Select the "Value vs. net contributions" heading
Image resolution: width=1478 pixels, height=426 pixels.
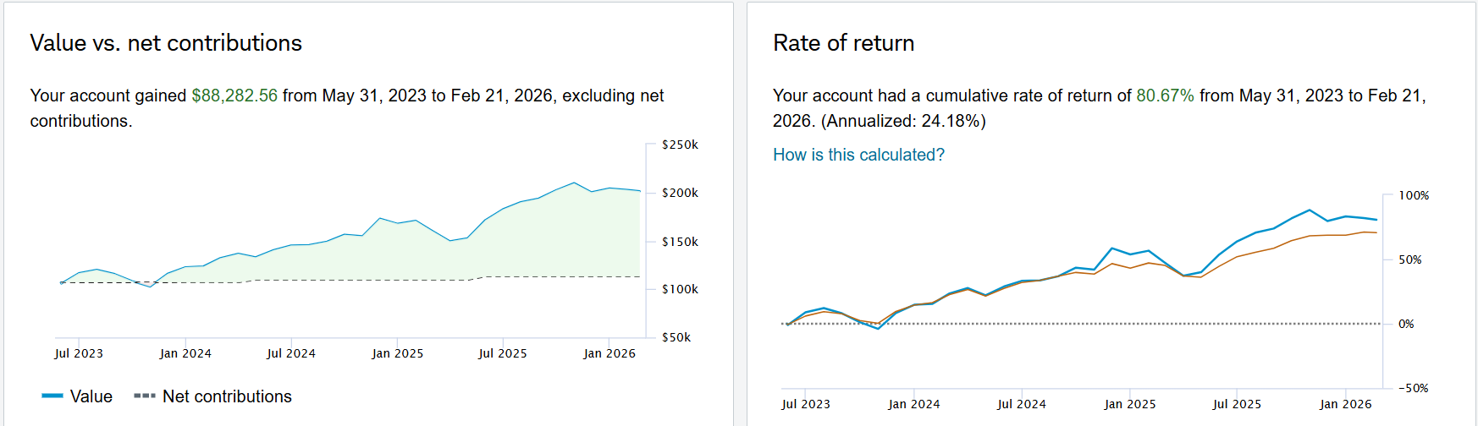pyautogui.click(x=166, y=43)
